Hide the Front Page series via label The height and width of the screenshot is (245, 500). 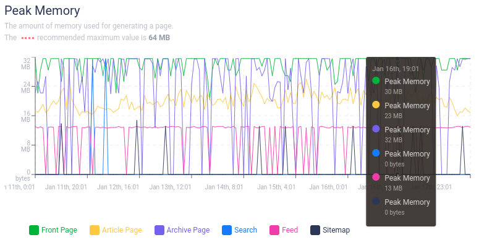59,230
